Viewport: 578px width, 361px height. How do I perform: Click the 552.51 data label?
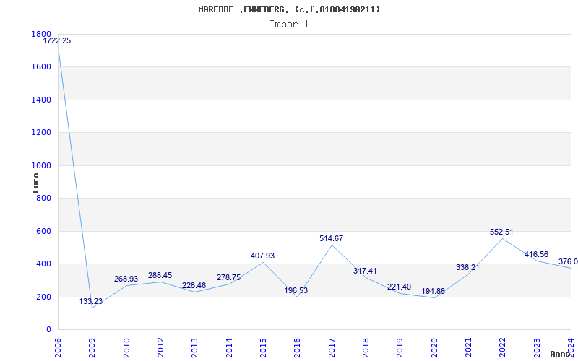coord(501,232)
